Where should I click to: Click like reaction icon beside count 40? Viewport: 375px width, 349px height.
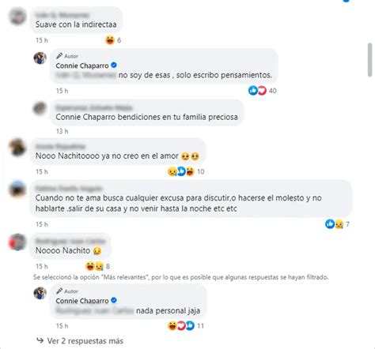pos(253,91)
